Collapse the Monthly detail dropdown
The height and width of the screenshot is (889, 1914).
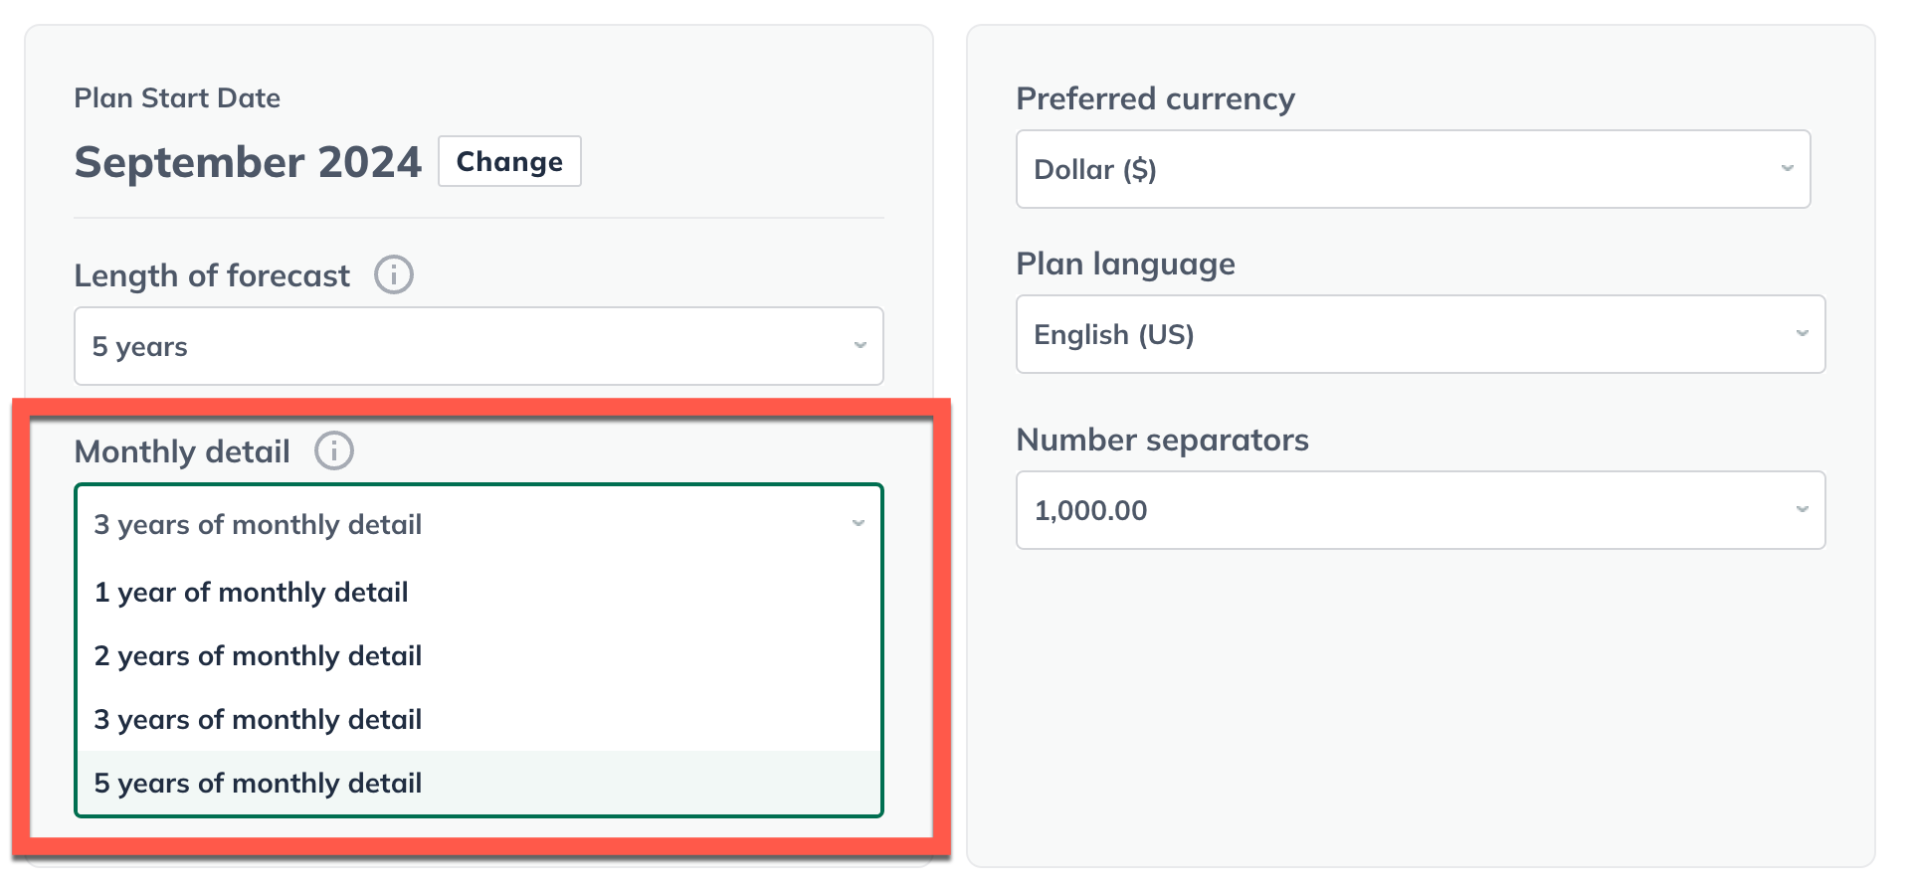(478, 524)
